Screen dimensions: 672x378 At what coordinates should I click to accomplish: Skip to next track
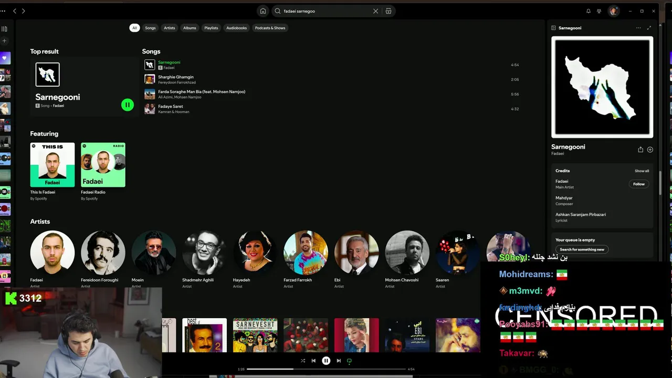point(339,361)
